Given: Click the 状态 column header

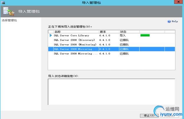Looking at the screenshot, I should coord(129,32).
